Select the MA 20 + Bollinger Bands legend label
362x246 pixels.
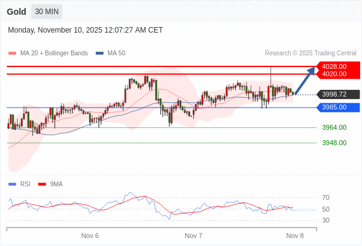pos(54,54)
